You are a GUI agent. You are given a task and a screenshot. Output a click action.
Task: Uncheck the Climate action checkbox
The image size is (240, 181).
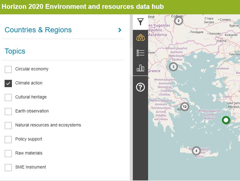point(8,83)
